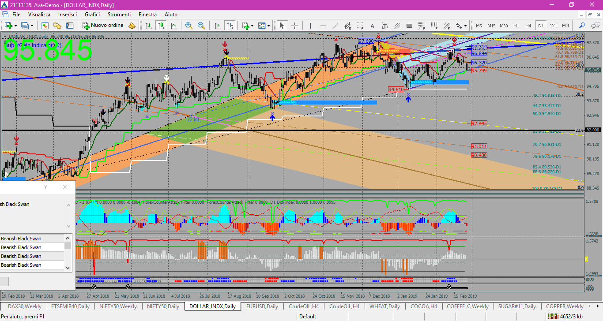Switch to WHEAT,Daily chart tab
This screenshot has width=603, height=321.
coord(384,306)
